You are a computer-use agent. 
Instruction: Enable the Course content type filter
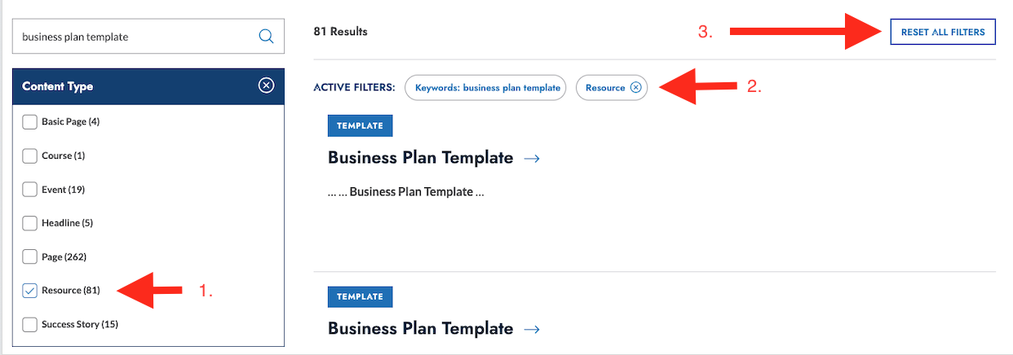point(30,156)
